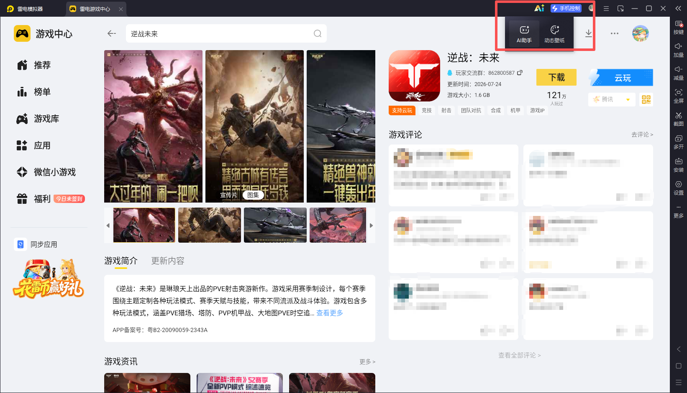
Task: Click the 游戏IP tag
Action: pos(537,110)
